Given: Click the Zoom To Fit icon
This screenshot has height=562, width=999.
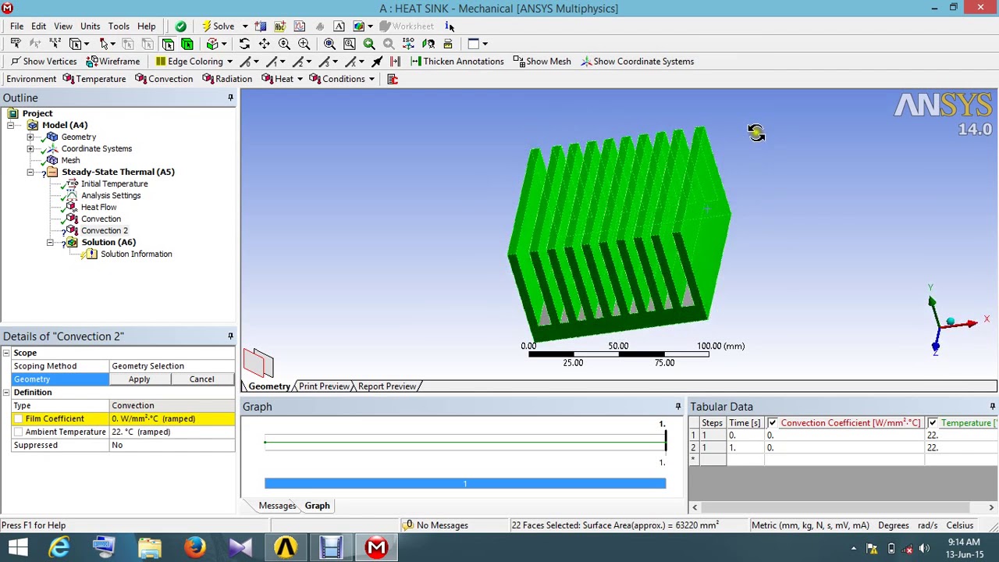Looking at the screenshot, I should (x=329, y=44).
